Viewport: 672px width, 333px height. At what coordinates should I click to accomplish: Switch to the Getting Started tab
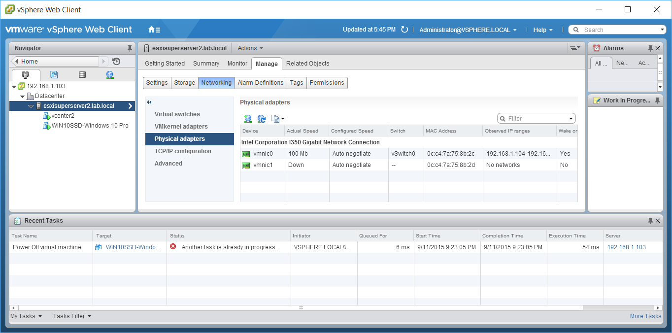pos(165,64)
